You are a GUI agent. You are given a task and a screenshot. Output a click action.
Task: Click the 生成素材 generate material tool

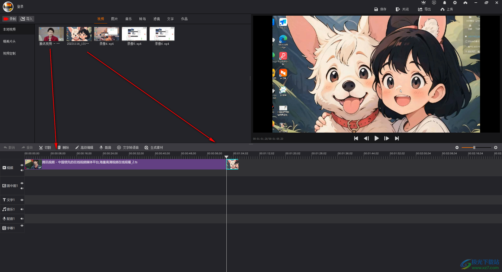coord(154,148)
